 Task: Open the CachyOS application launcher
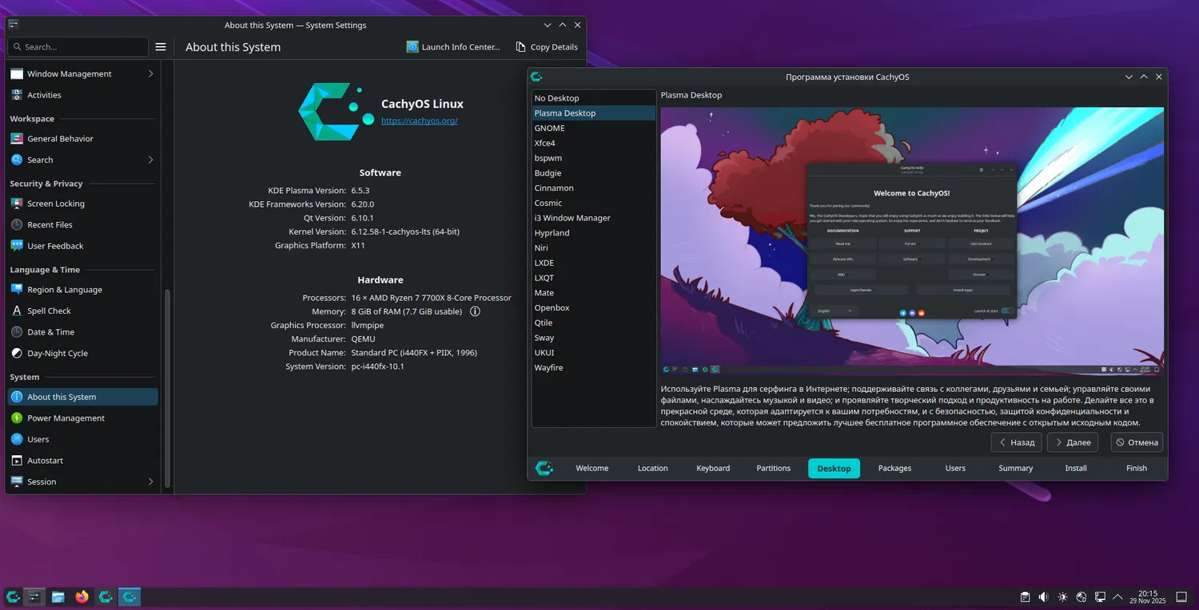pyautogui.click(x=14, y=596)
